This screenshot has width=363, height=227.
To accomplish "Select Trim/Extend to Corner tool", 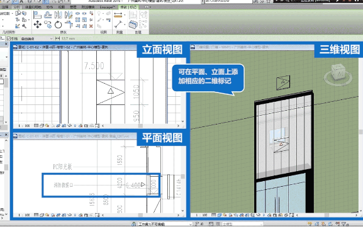I will pyautogui.click(x=69, y=25).
